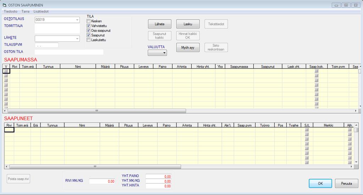The width and height of the screenshot is (363, 195).
Task: Click SAAPUNEET vertical scrollbar down arrow
Action: point(356,162)
